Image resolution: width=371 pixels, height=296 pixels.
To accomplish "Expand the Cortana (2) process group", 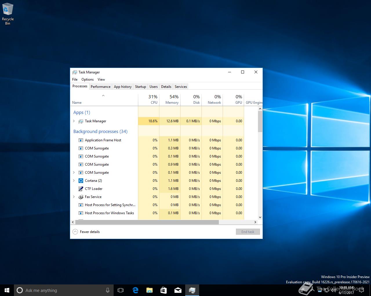I will (74, 181).
